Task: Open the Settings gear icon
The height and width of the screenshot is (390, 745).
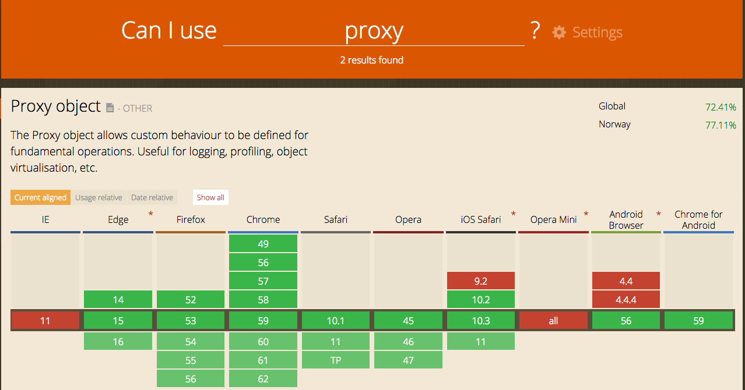Action: (559, 32)
